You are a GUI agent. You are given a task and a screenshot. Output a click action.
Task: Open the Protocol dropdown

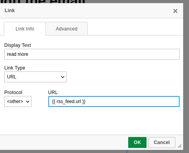18,101
